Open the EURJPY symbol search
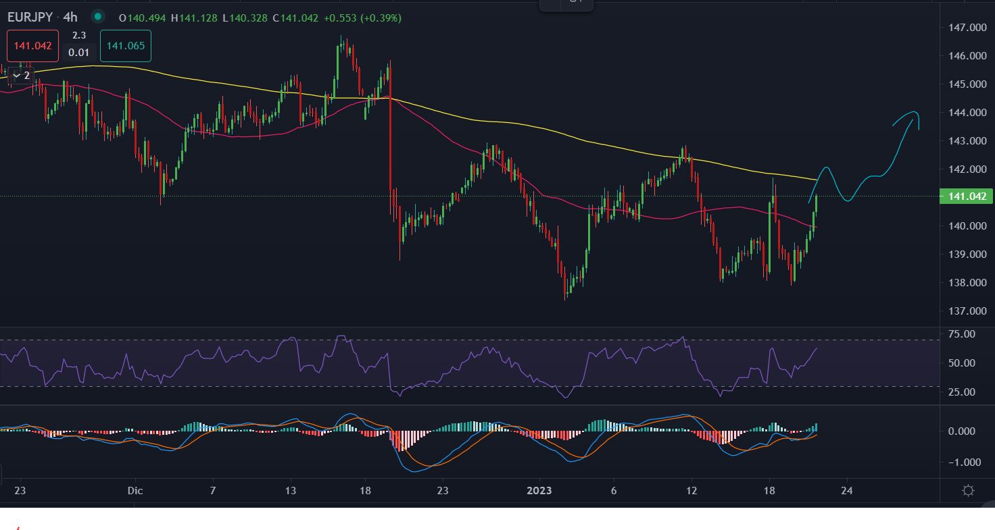 pyautogui.click(x=30, y=17)
